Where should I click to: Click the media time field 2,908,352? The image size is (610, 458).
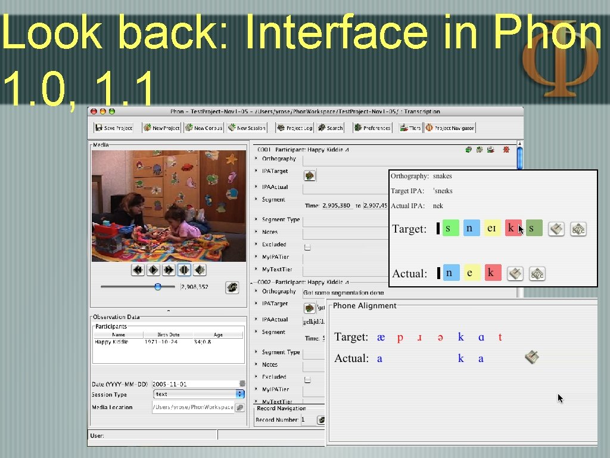(x=195, y=287)
